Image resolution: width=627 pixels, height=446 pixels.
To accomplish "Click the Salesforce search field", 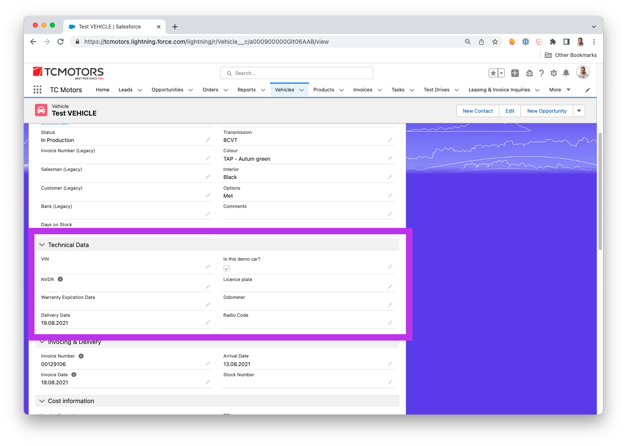I will point(297,73).
